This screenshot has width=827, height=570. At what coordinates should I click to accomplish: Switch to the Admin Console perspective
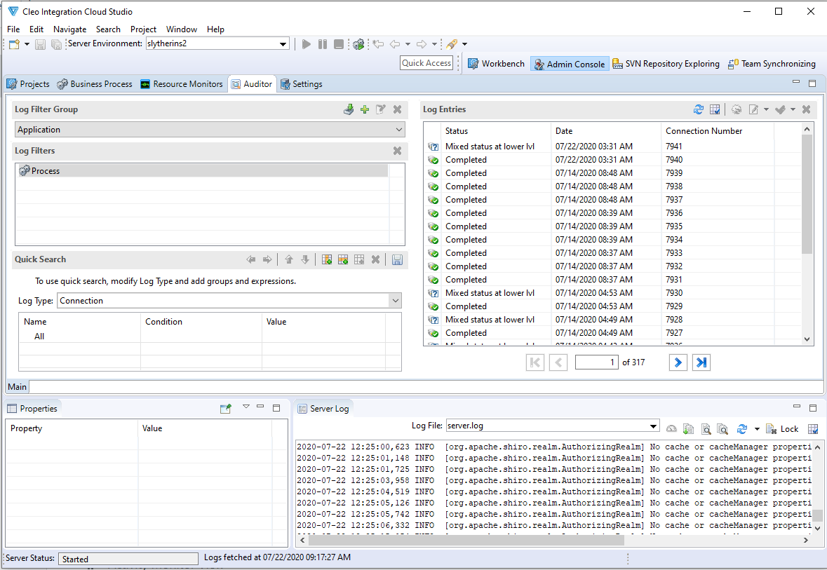point(570,64)
